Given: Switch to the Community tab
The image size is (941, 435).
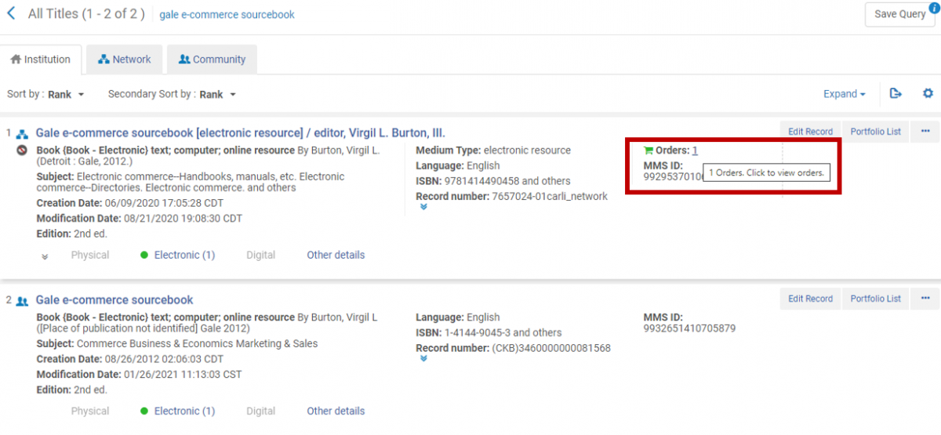Looking at the screenshot, I should click(x=212, y=60).
